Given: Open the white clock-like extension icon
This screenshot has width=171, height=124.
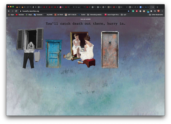Looking at the screenshot, I should click(x=140, y=11).
